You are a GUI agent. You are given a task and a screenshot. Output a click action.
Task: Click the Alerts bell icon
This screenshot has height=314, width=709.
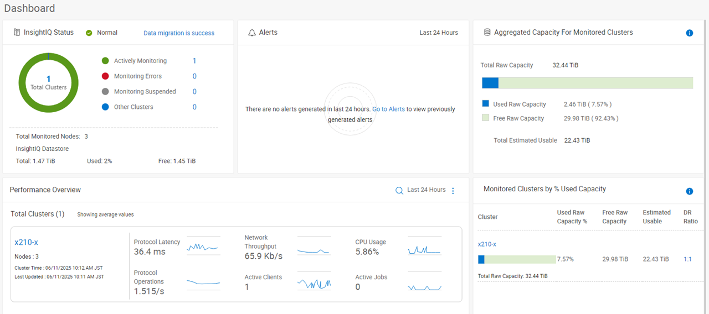(x=251, y=33)
